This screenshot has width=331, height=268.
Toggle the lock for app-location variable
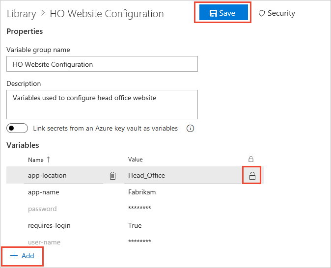(252, 176)
